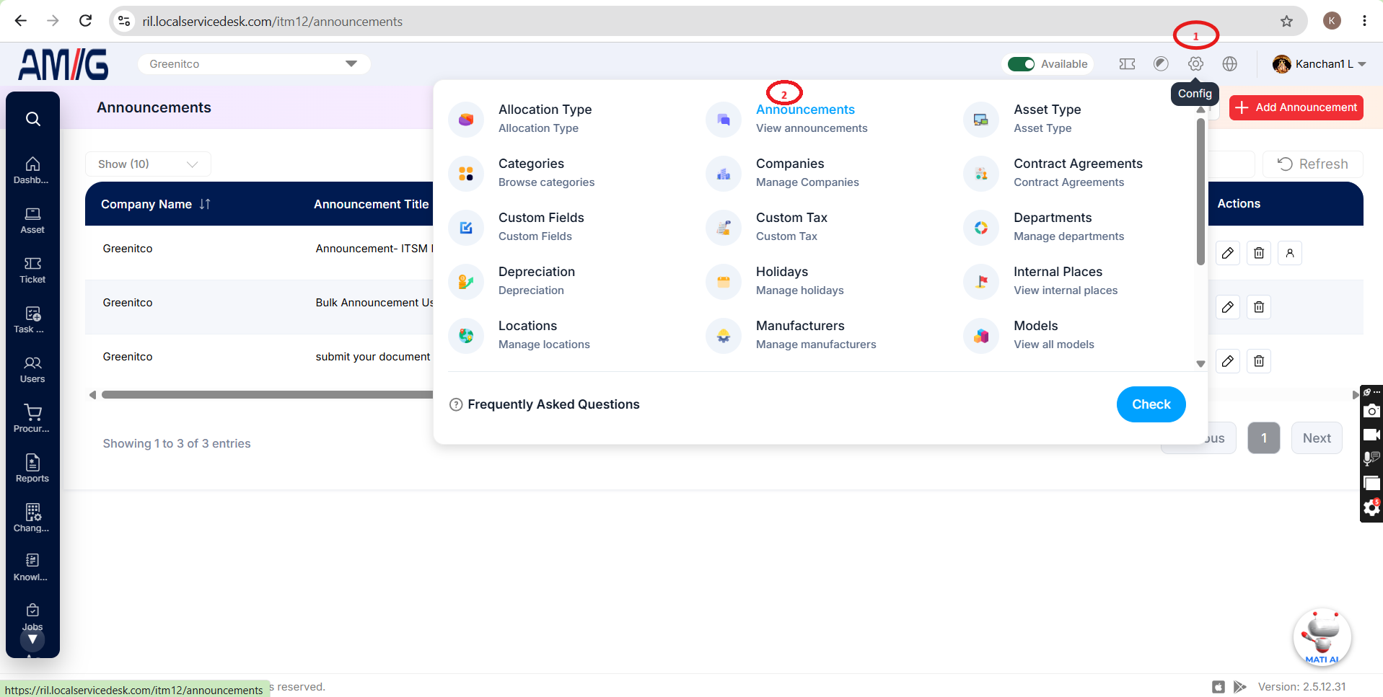Screen dimensions: 1383x697
Task: Open the Ticket sidebar section
Action: point(32,270)
